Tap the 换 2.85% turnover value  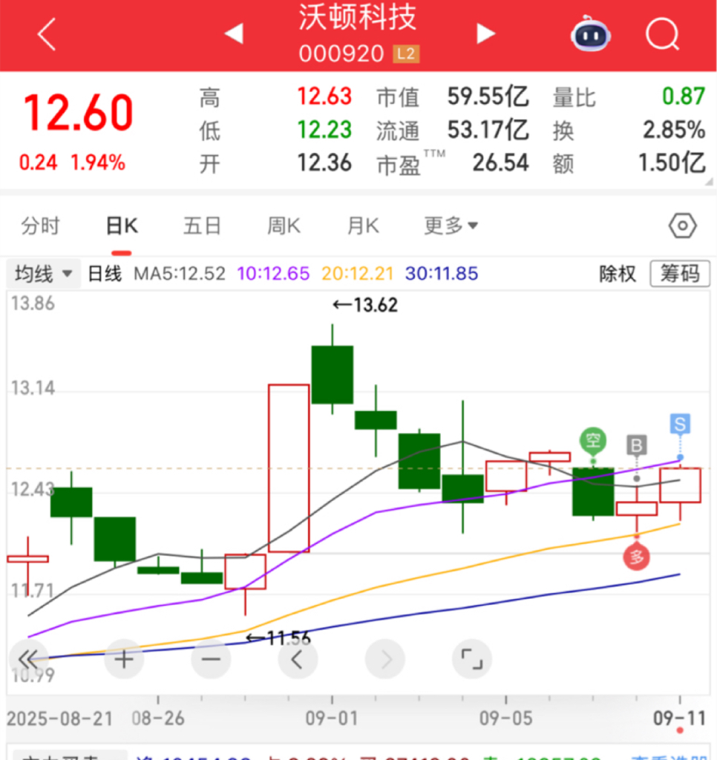point(674,130)
